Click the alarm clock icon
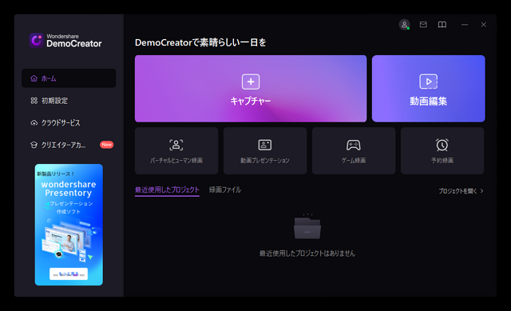The width and height of the screenshot is (511, 311). (x=442, y=145)
